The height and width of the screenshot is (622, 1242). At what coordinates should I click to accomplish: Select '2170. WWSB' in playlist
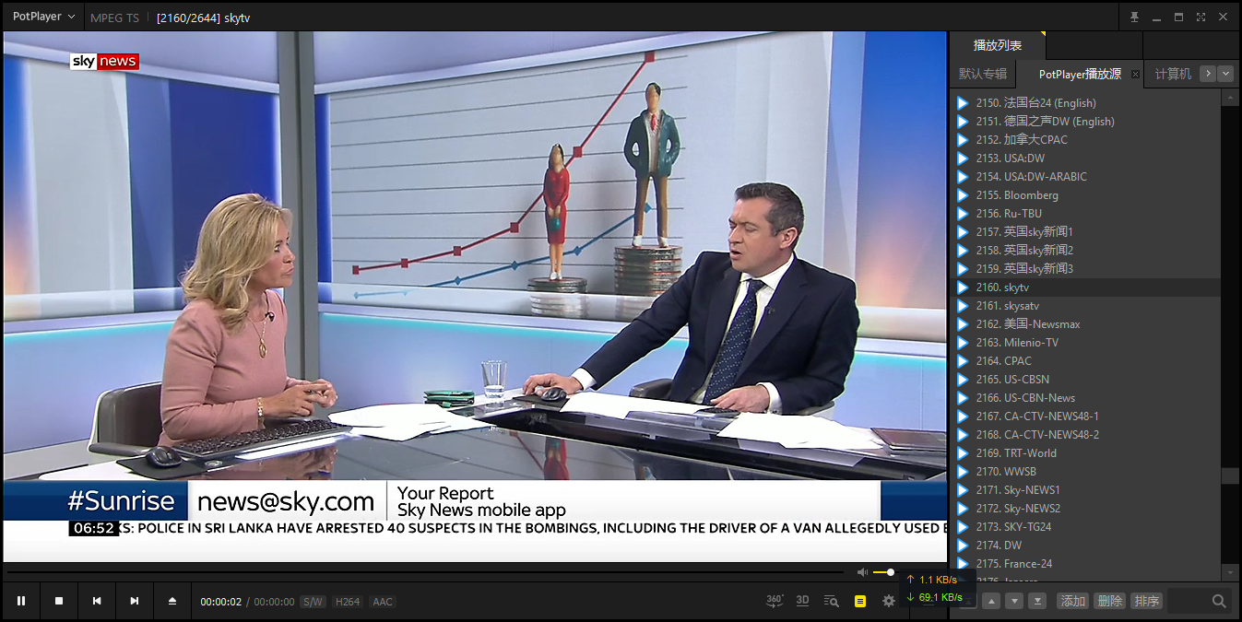1085,472
